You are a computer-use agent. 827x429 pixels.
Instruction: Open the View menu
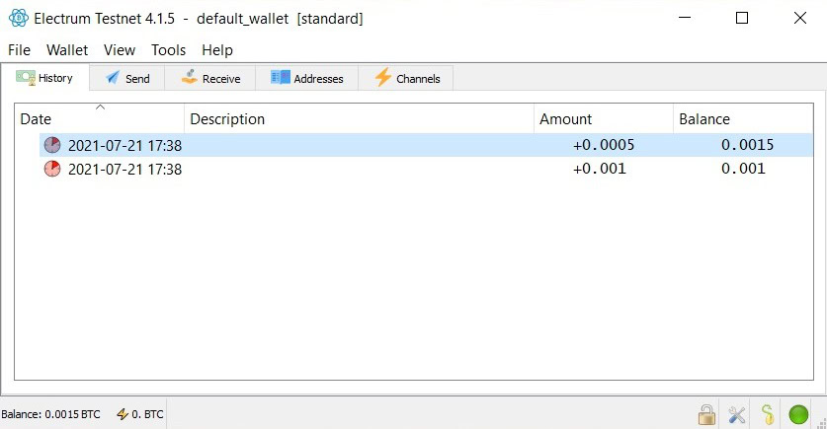pyautogui.click(x=120, y=50)
